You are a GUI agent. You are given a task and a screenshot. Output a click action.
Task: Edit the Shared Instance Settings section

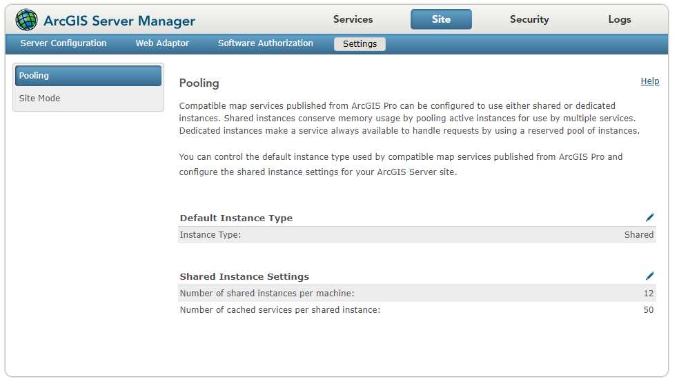click(x=649, y=276)
